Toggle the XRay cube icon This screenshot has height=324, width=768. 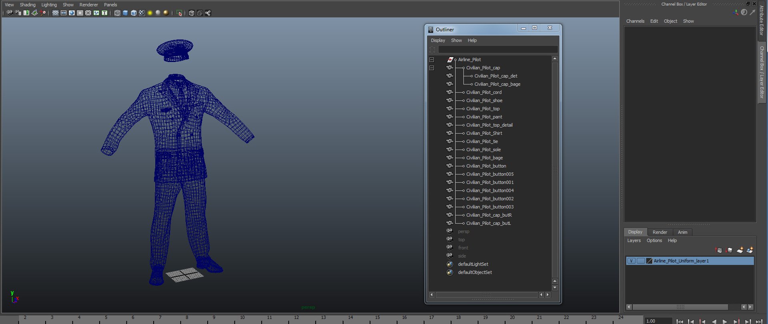(x=192, y=13)
